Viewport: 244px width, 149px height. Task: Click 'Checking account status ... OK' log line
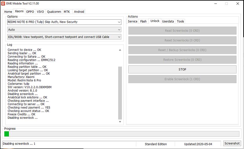(28, 111)
